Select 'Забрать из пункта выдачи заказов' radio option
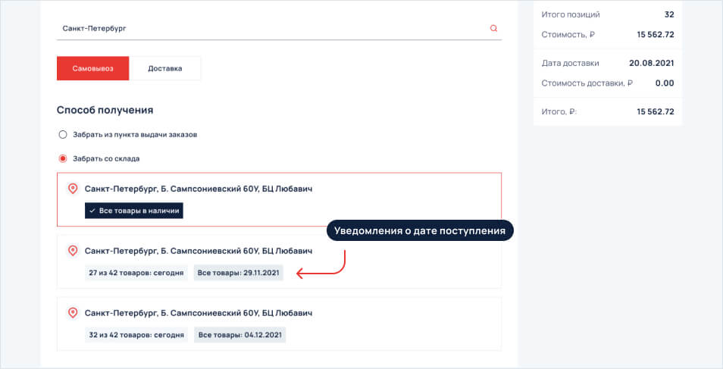Screen dimensions: 723x369 (63, 134)
